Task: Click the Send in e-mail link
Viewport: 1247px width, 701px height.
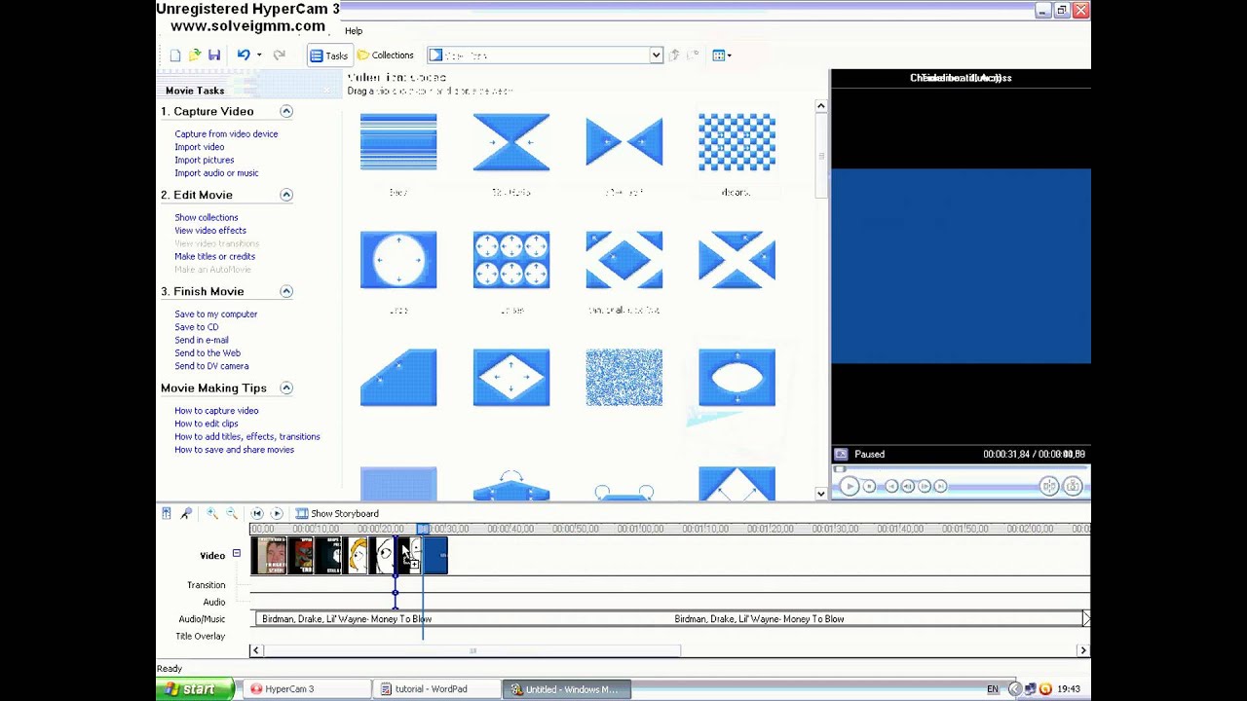Action: [x=201, y=341]
